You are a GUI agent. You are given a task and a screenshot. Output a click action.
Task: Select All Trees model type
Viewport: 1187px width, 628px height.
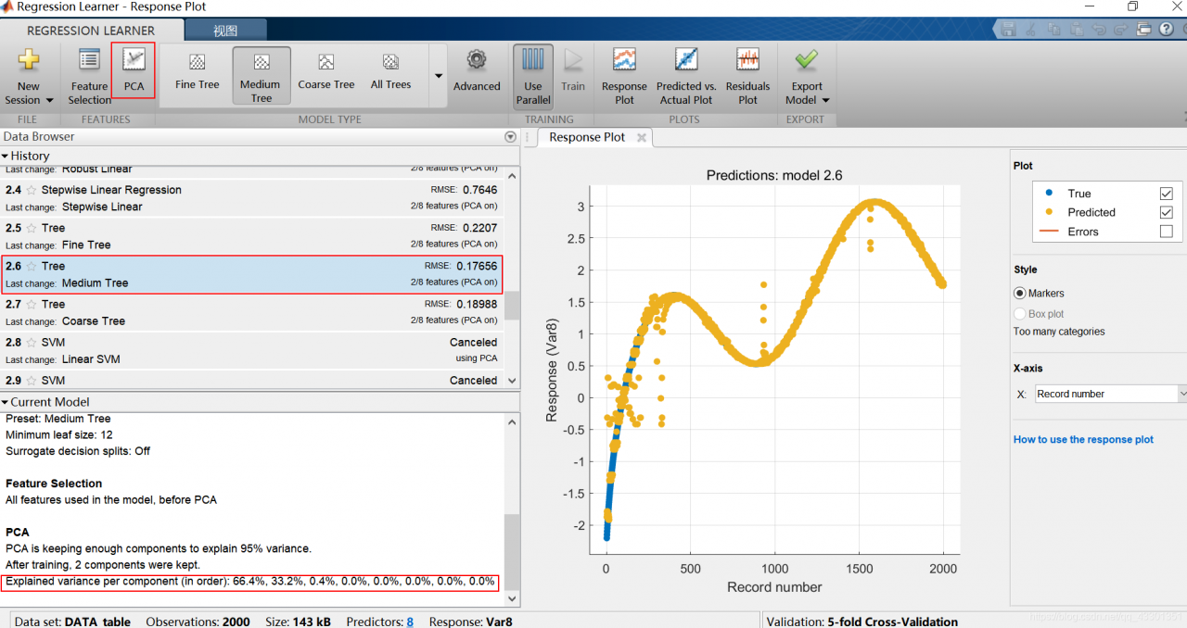coord(390,72)
